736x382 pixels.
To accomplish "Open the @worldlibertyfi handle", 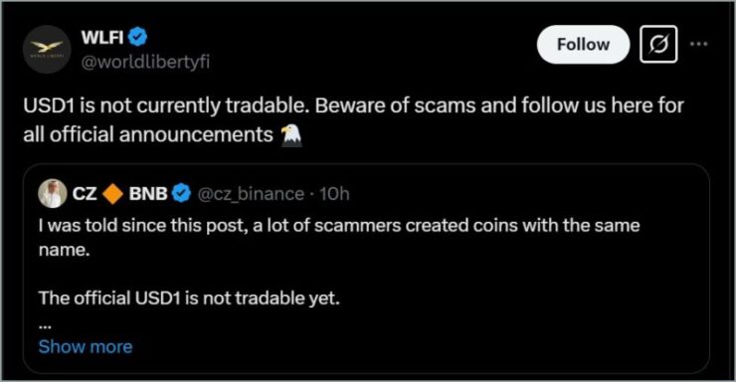I will [145, 62].
